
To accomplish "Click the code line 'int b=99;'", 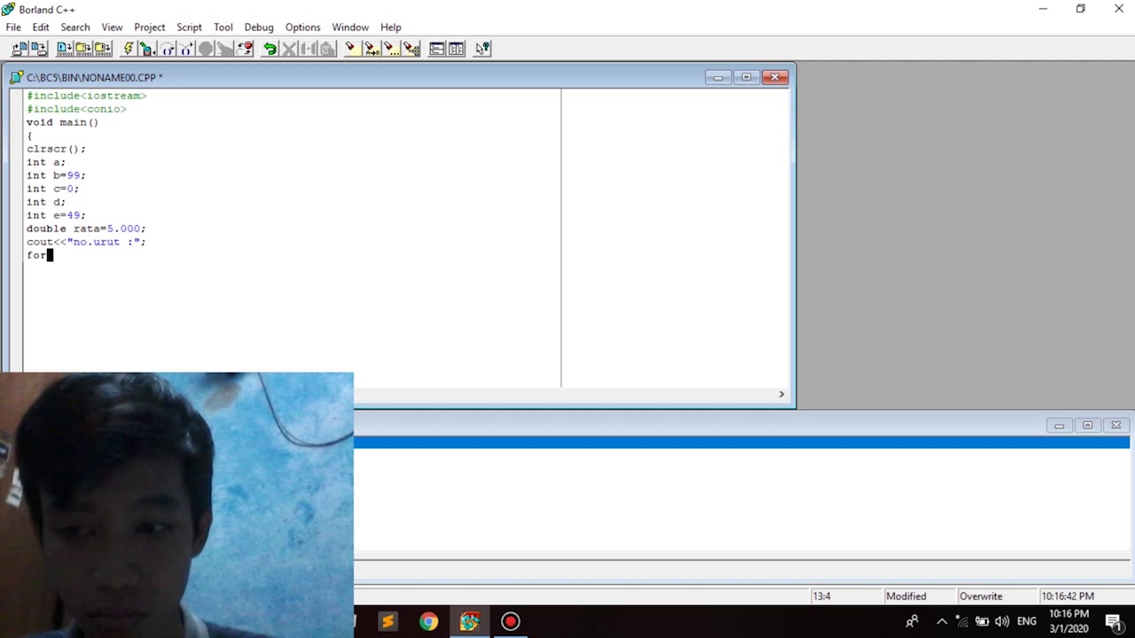I will click(x=56, y=175).
